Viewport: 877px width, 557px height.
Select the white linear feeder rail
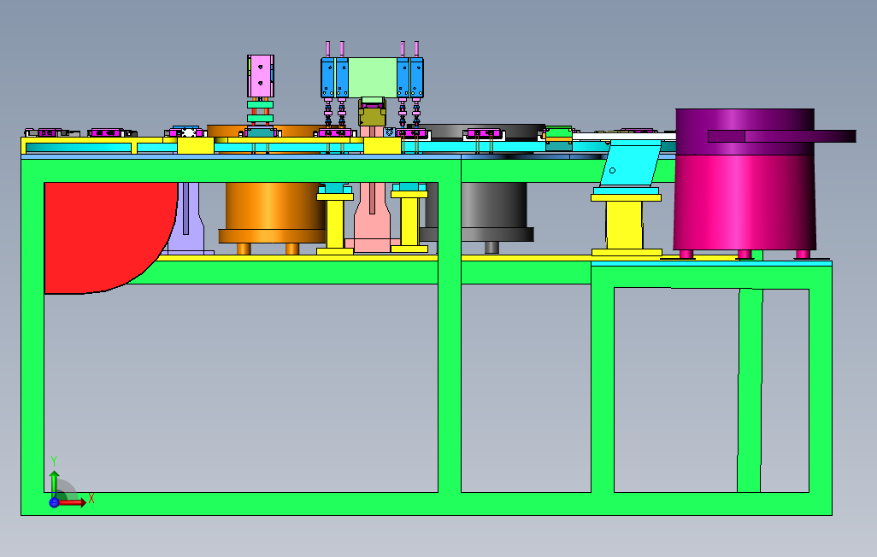coord(624,136)
